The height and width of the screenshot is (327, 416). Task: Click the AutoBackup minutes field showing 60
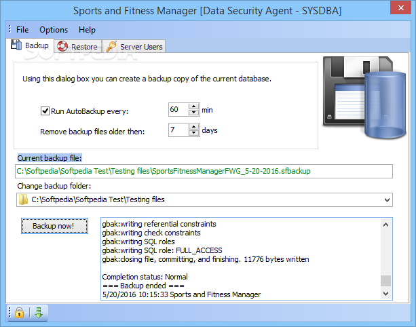pos(178,109)
